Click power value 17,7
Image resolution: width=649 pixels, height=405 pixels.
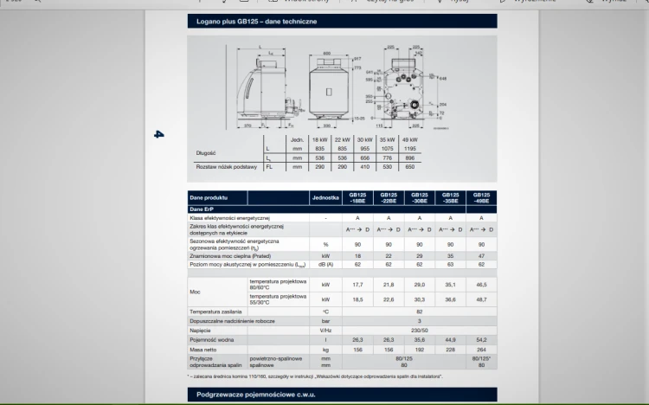(357, 285)
